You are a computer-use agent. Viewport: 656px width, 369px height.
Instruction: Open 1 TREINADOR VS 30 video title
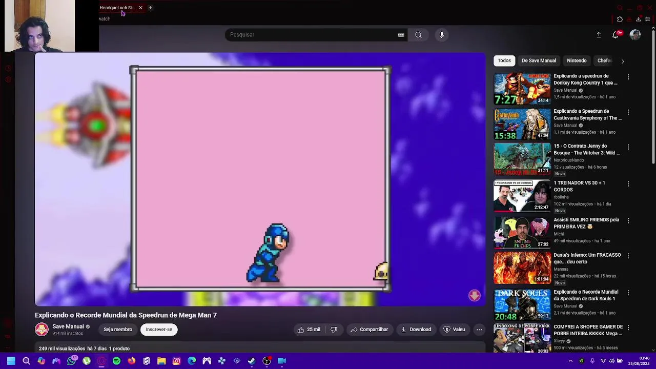point(579,186)
